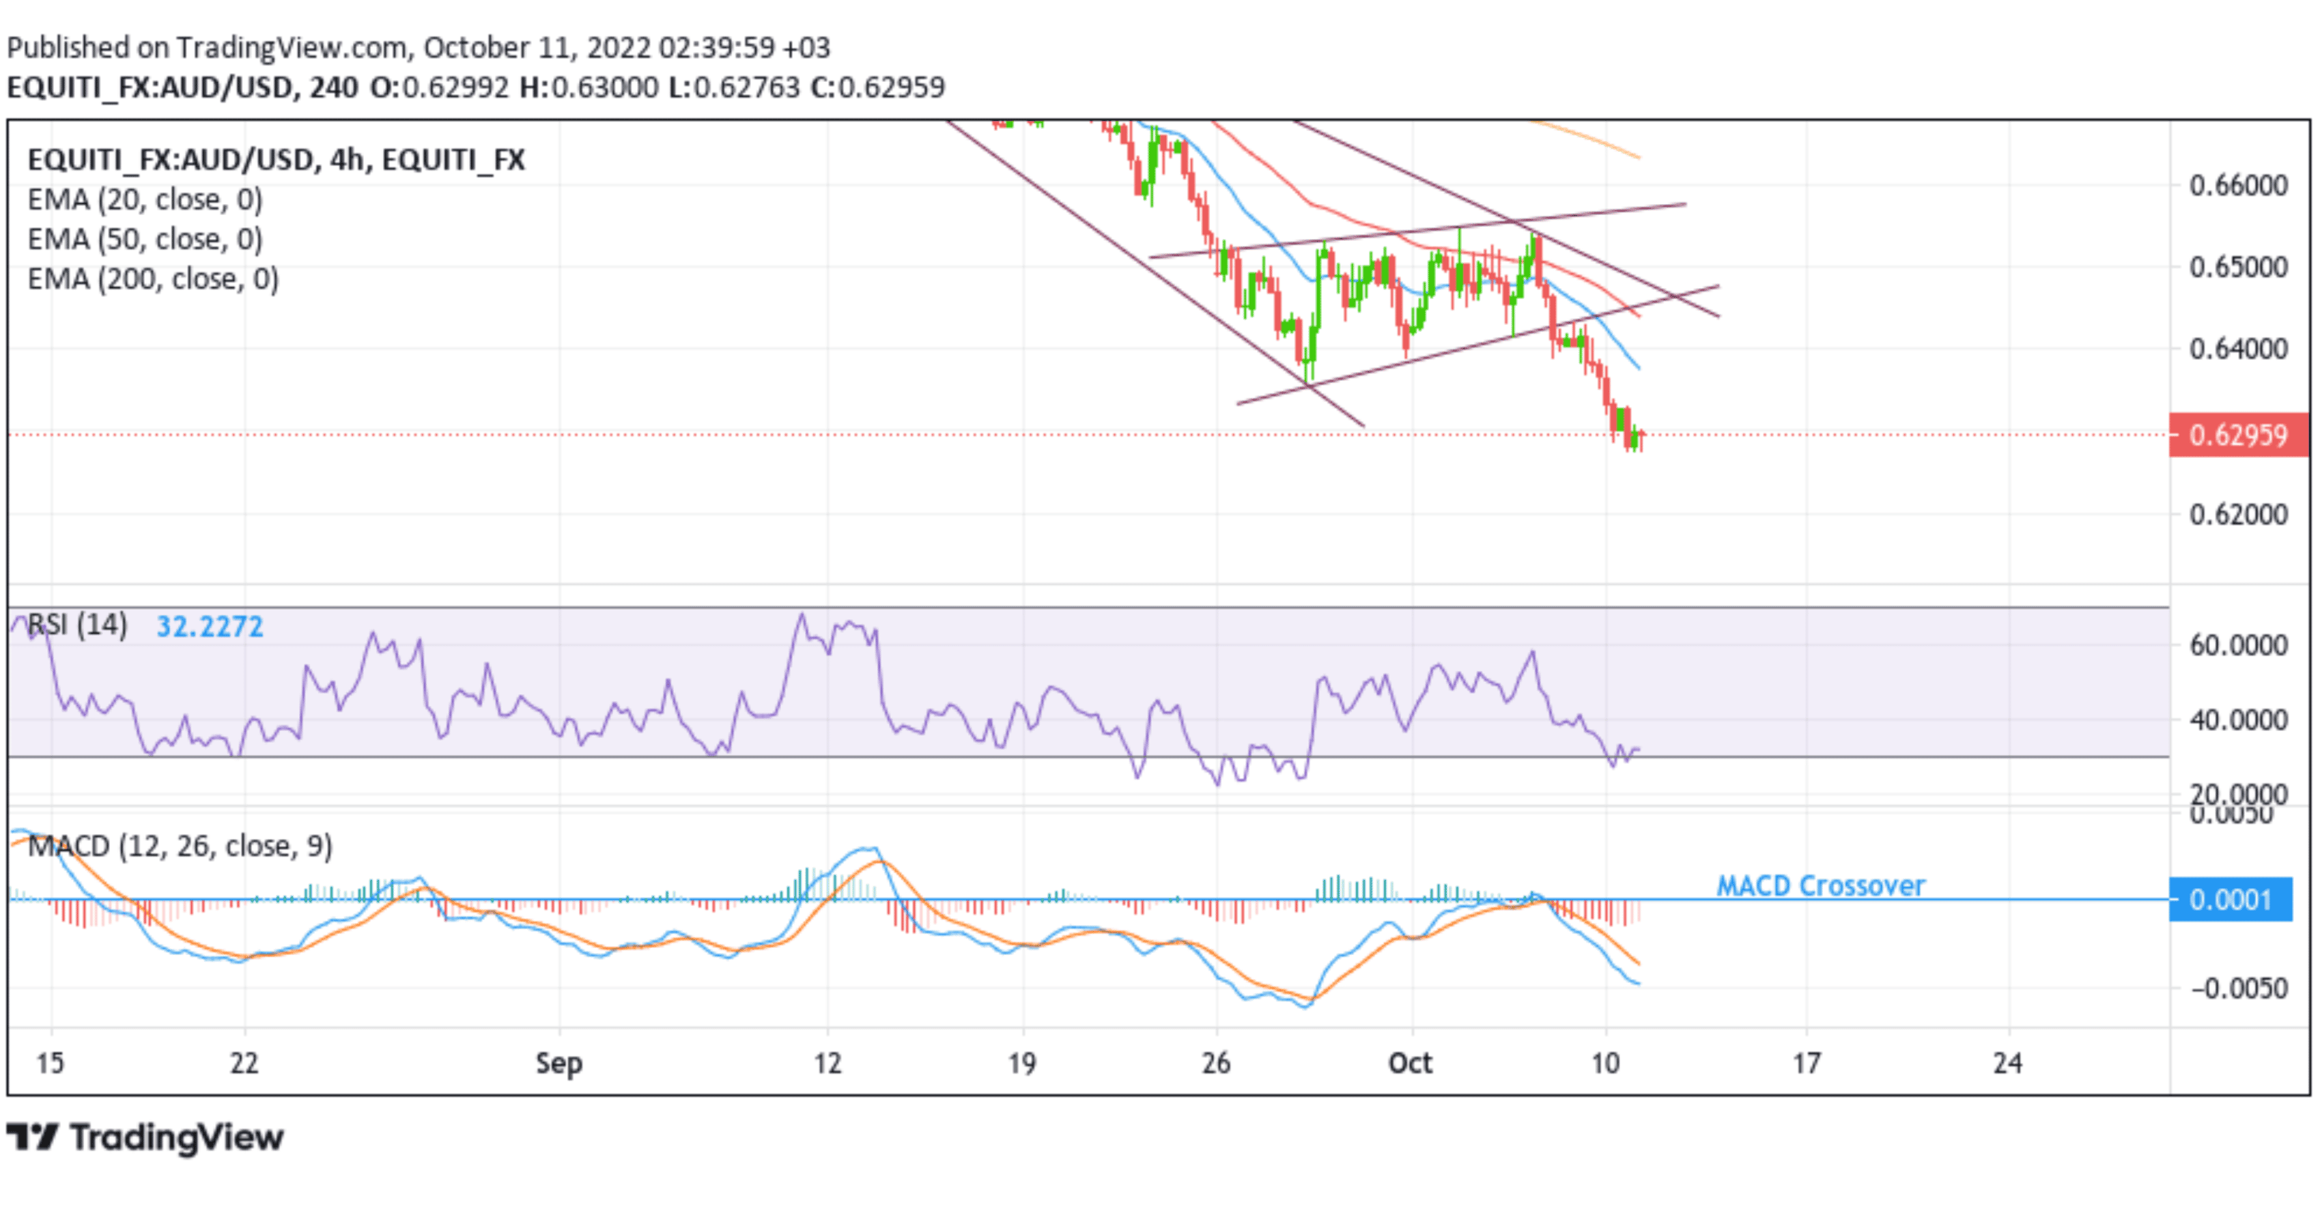Click the EMA (200, close, 0) legend entry
The width and height of the screenshot is (2320, 1211).
[x=153, y=279]
